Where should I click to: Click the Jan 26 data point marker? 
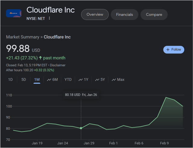[81, 128]
